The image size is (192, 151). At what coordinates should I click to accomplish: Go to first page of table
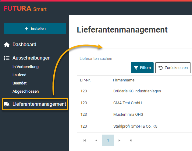(x=85, y=140)
